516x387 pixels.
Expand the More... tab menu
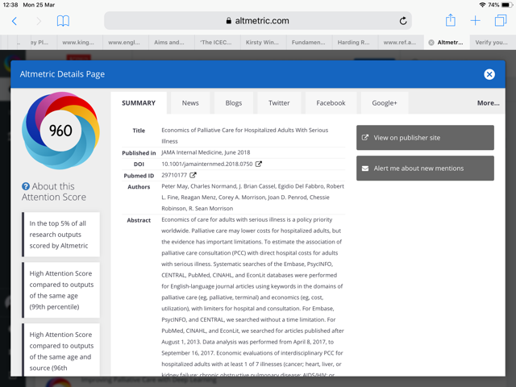coord(489,103)
